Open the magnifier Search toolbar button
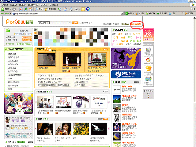The height and width of the screenshot is (147, 196). coord(39,9)
